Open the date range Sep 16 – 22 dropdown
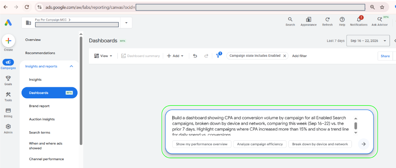 click(368, 41)
